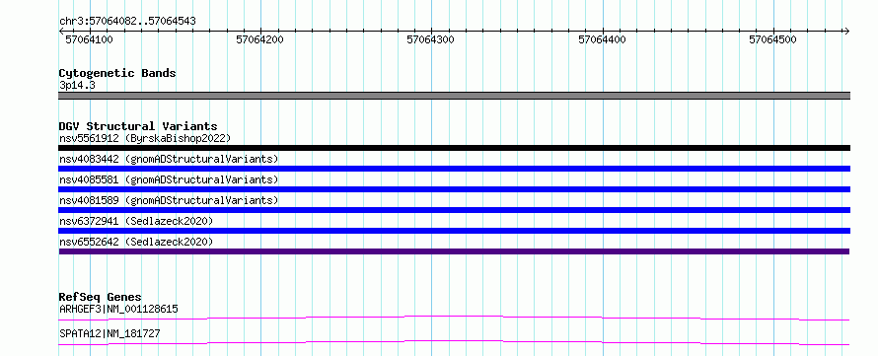Click ruler tick label 57064300
This screenshot has height=356, width=878.
430,39
